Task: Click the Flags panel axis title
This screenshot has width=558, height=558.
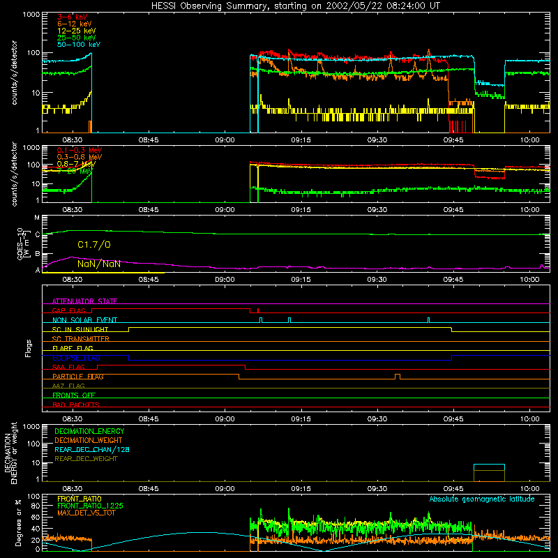Action: click(29, 348)
